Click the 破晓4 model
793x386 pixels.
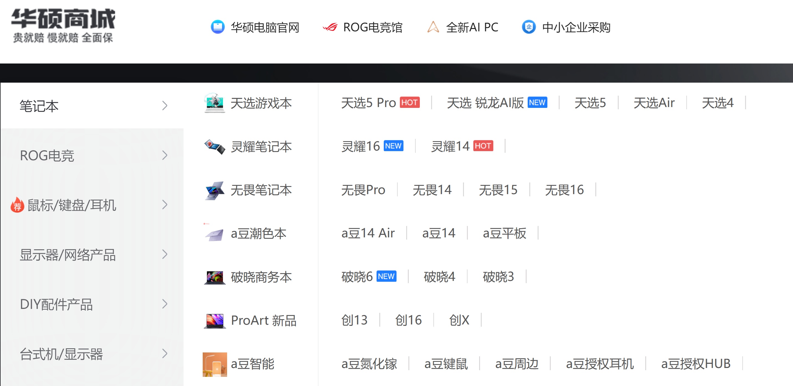(x=439, y=277)
